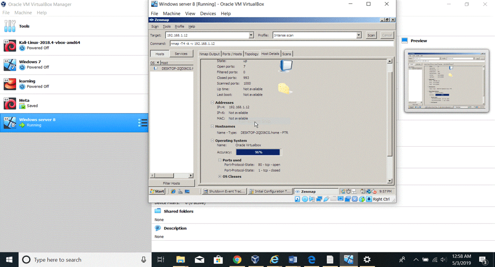
Task: Click the network adapters indicator in VM status bar
Action: coord(319,199)
